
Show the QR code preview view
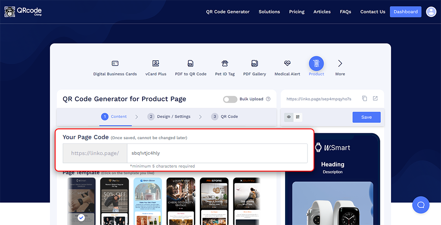pos(298,117)
